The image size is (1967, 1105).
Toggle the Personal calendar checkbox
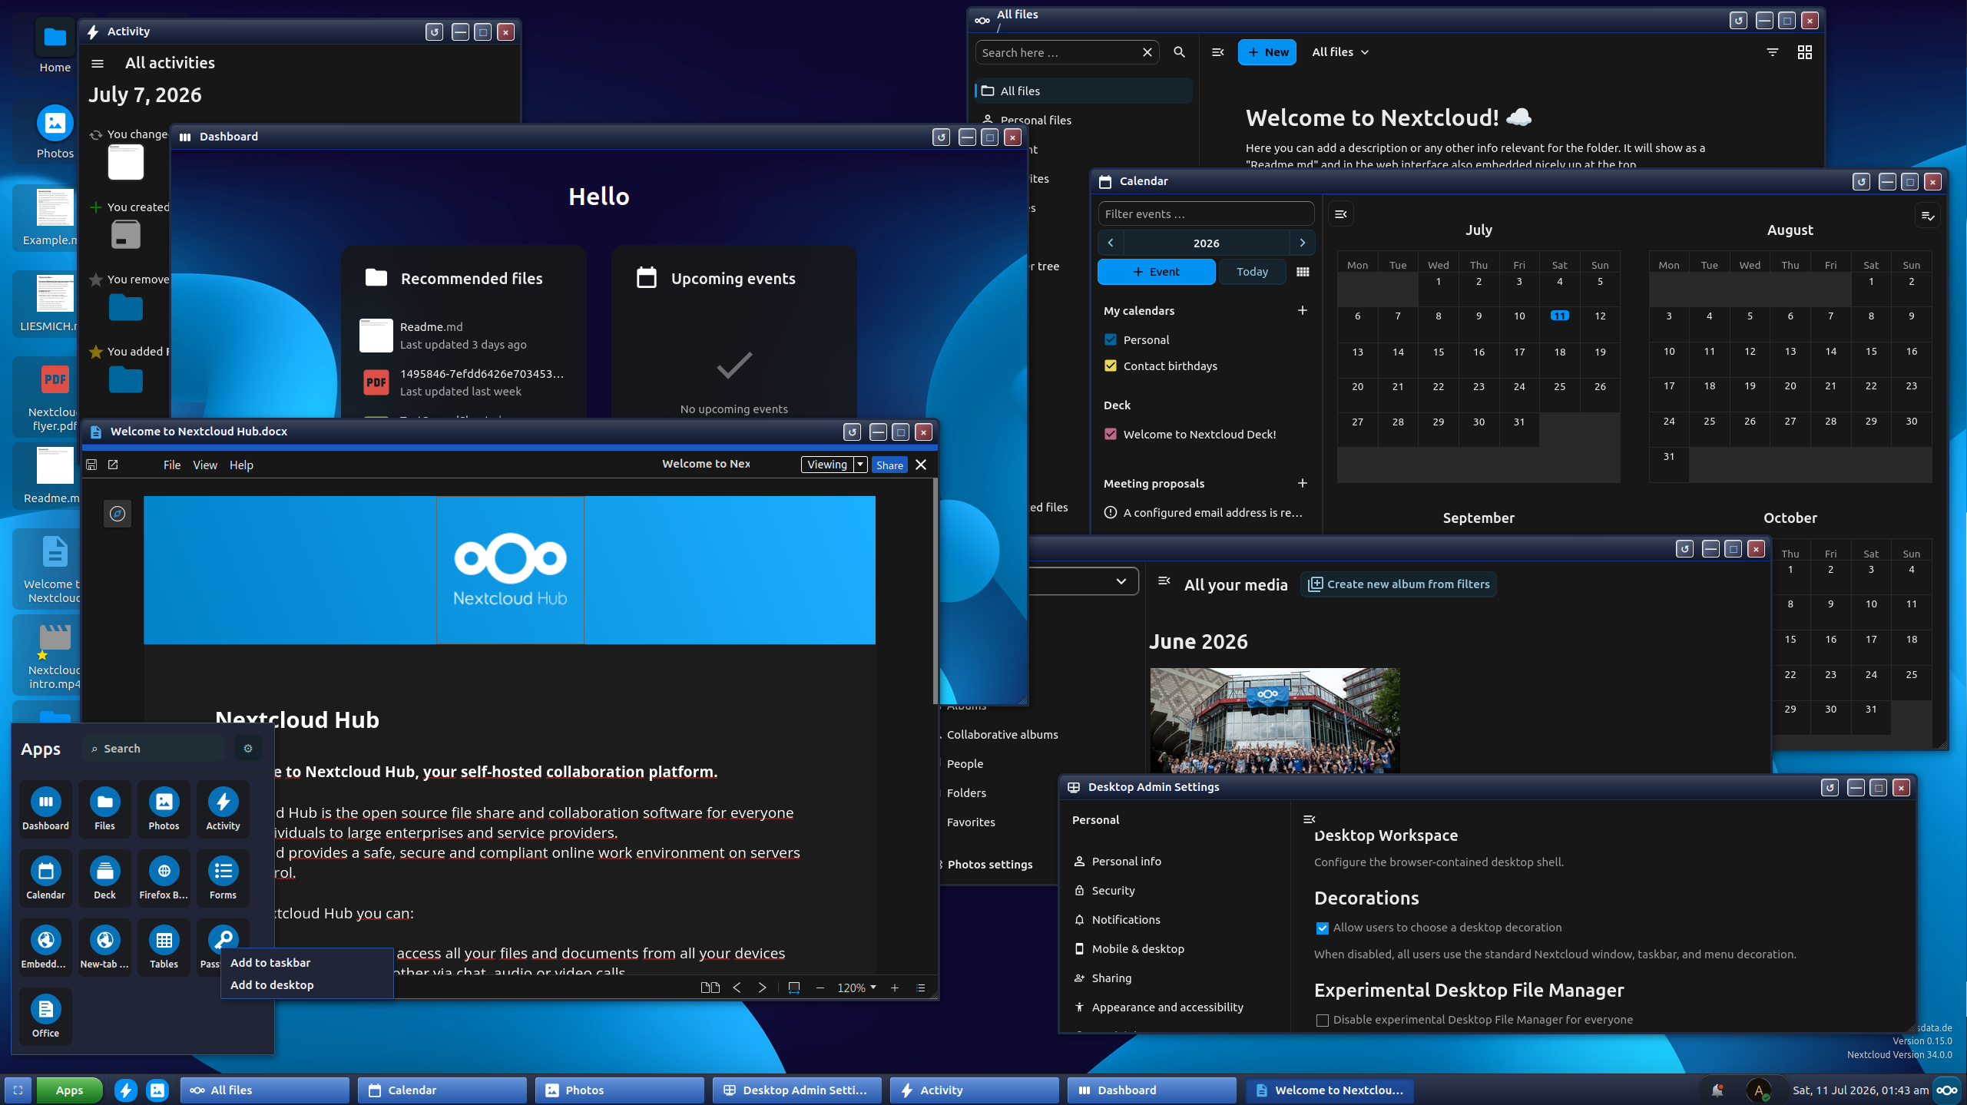click(x=1111, y=339)
